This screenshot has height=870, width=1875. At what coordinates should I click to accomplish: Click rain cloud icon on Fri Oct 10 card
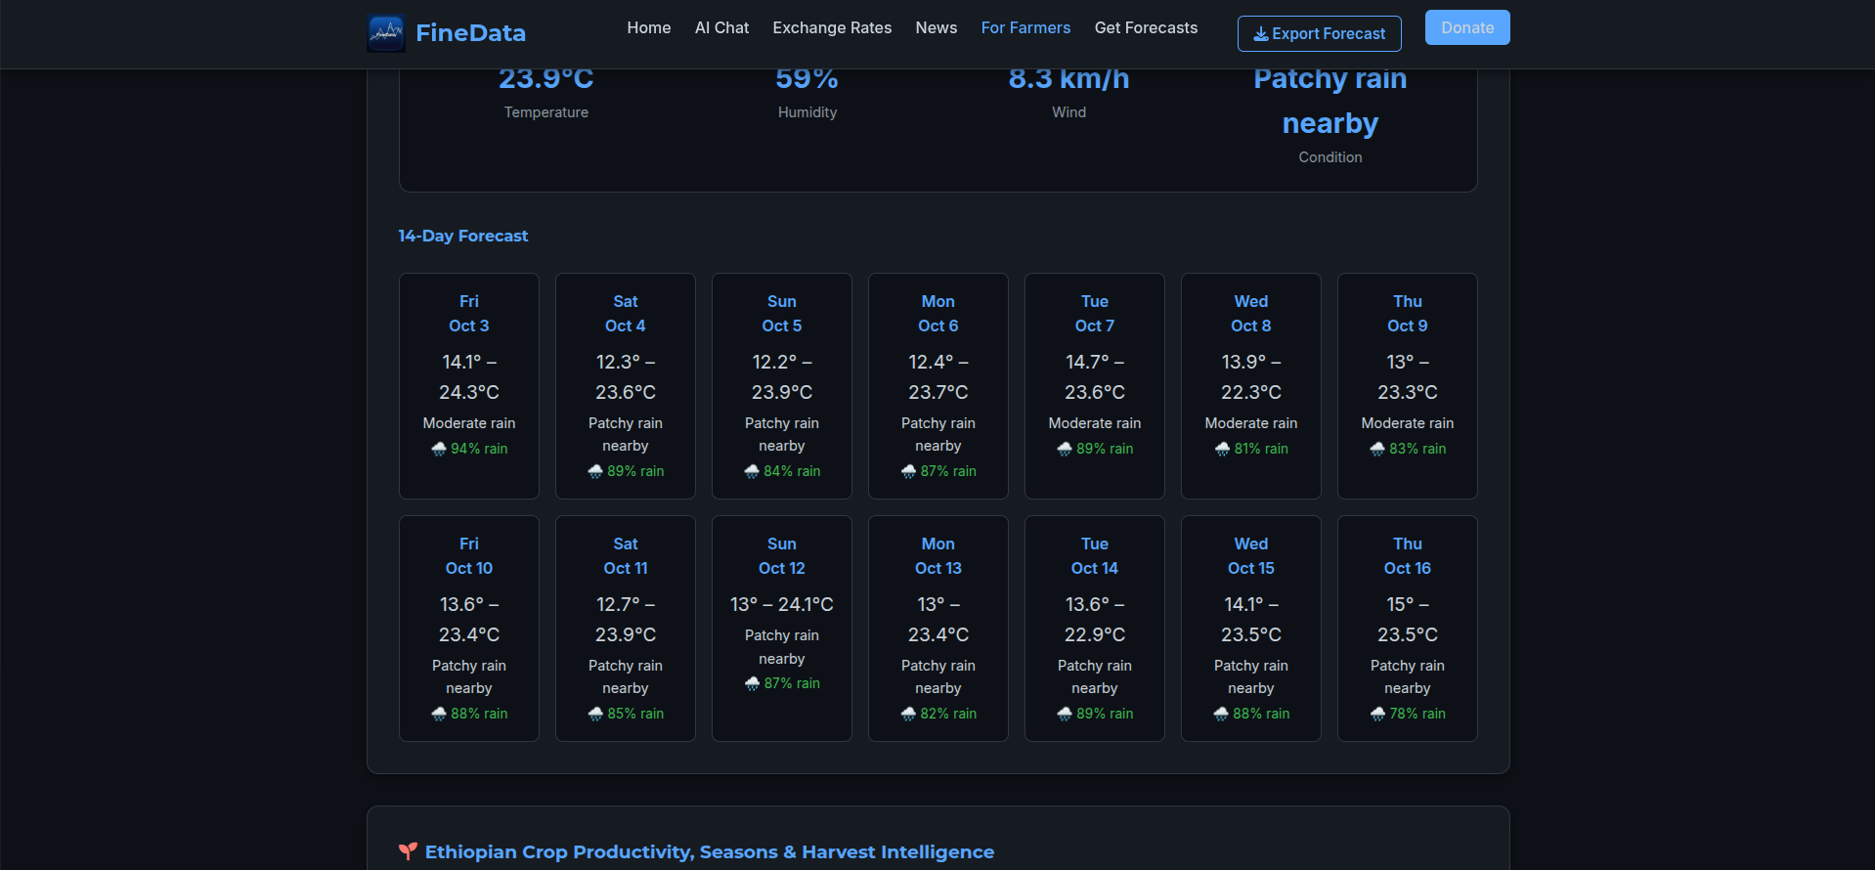click(439, 714)
